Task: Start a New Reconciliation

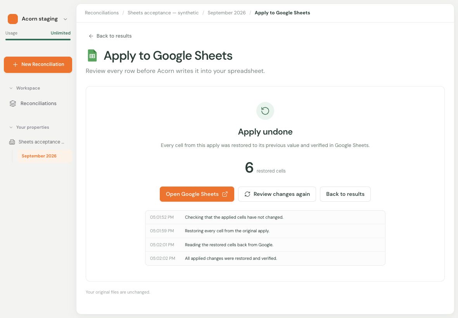Action: pyautogui.click(x=38, y=64)
